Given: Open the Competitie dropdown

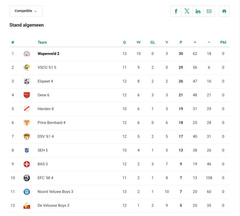Looking at the screenshot, I should point(26,11).
